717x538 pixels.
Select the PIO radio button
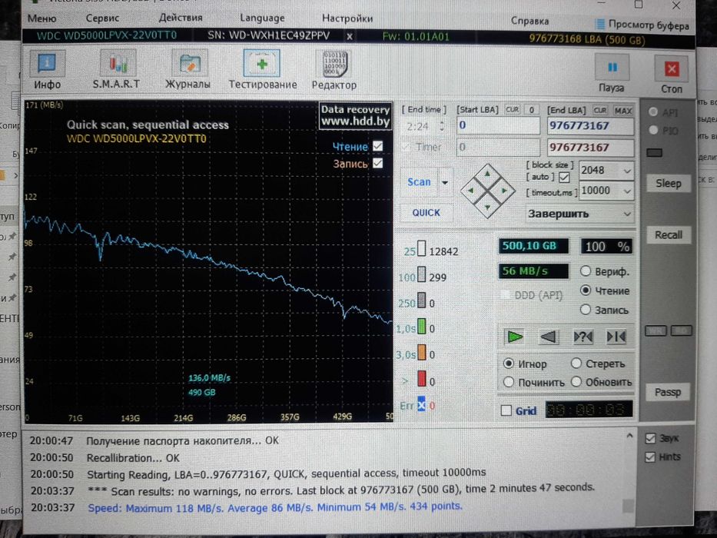(653, 131)
